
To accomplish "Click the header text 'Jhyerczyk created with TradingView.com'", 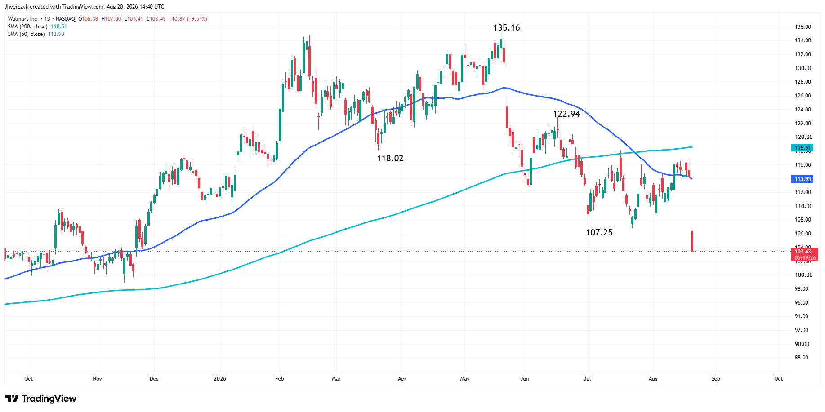I will (x=54, y=7).
